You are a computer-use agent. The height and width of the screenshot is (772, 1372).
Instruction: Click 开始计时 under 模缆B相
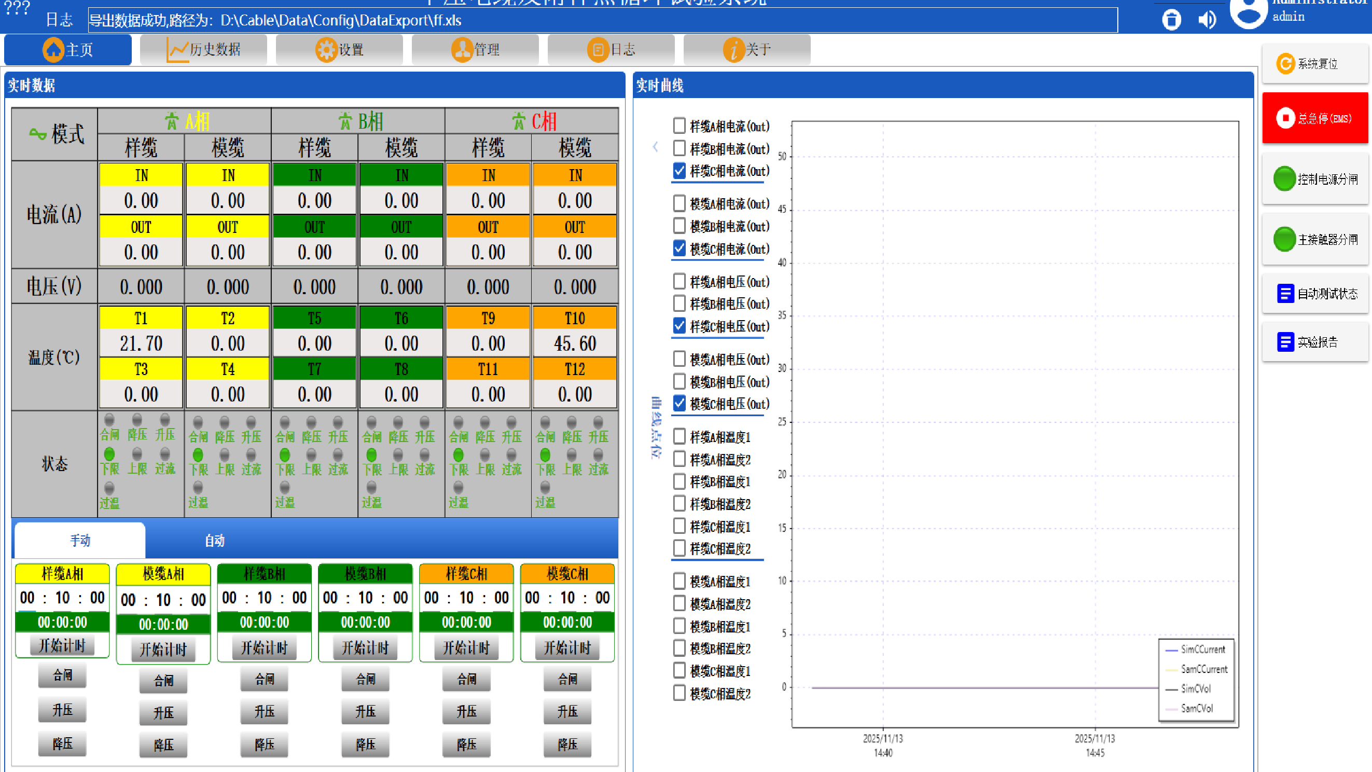(365, 648)
